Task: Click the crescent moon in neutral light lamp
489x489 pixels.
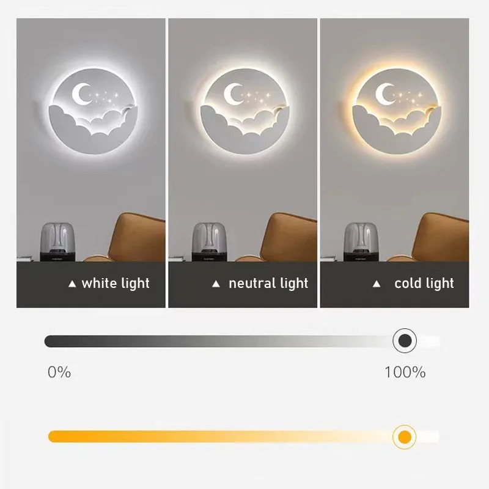Action: click(233, 94)
